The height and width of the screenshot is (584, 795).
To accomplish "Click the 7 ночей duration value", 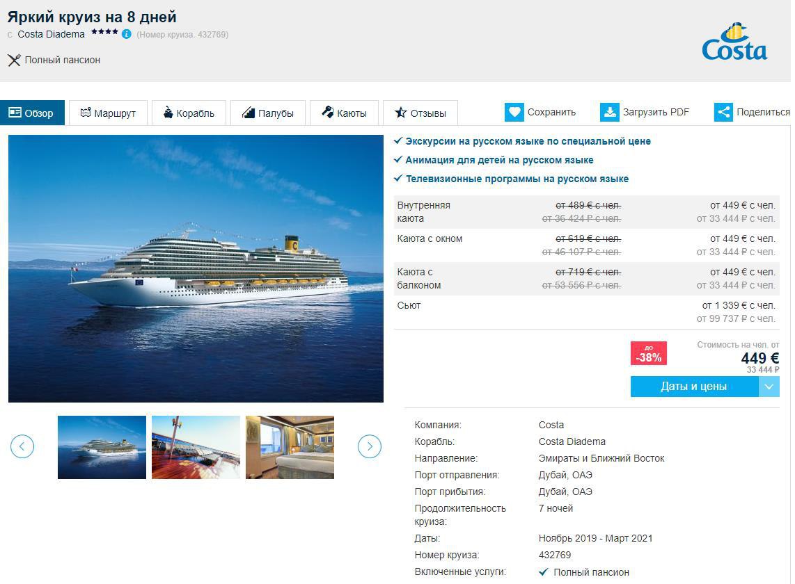I will pos(556,508).
